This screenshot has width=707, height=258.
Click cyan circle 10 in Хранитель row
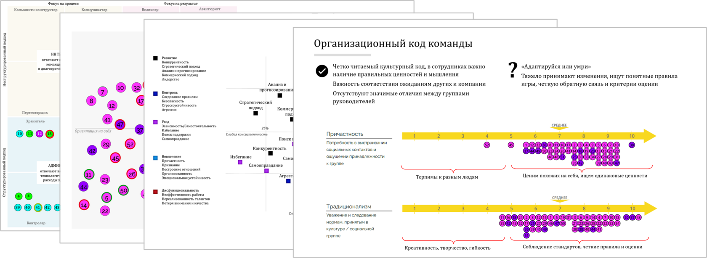19,134
